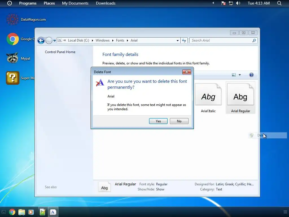Screen dimensions: 289x217
Task: Open Control Panel Home link
Action: point(60,52)
